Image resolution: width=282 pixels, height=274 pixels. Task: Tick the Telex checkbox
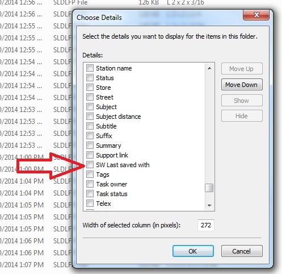[x=90, y=203]
